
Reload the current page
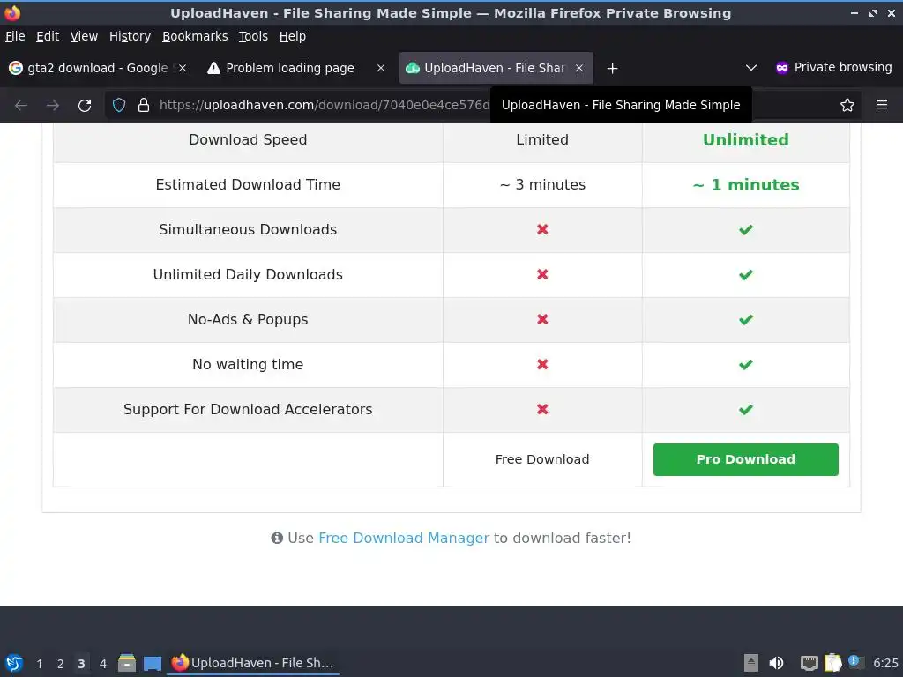[85, 105]
